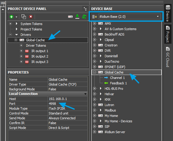Click the Name value Global Cache field
Viewport: 173px width, 141px height.
coord(68,80)
